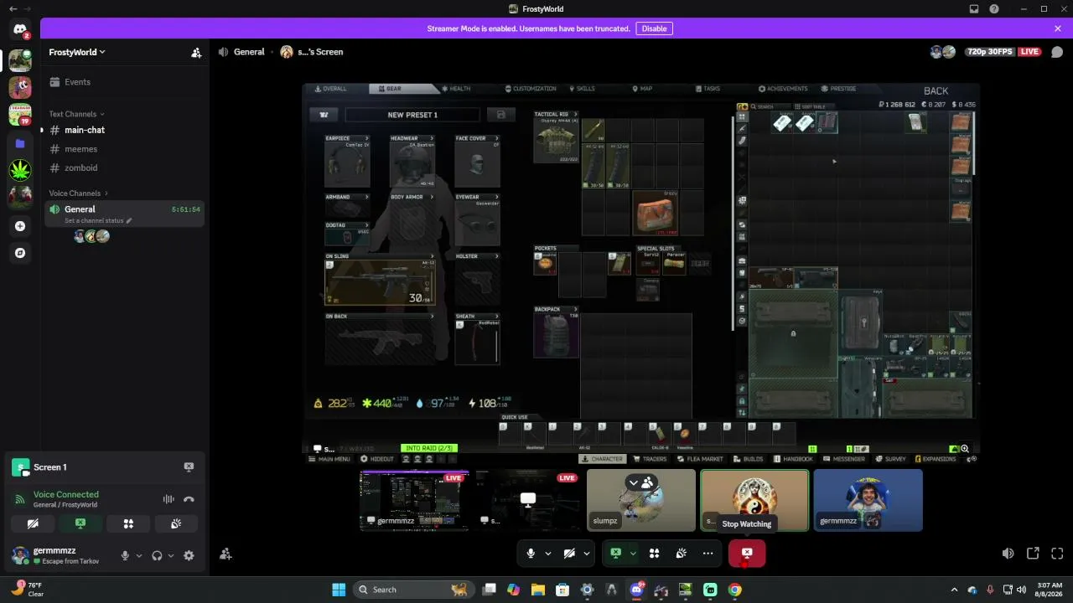Screen dimensions: 1073x603
Task: Expand microphone options in call controls
Action: coord(548,554)
